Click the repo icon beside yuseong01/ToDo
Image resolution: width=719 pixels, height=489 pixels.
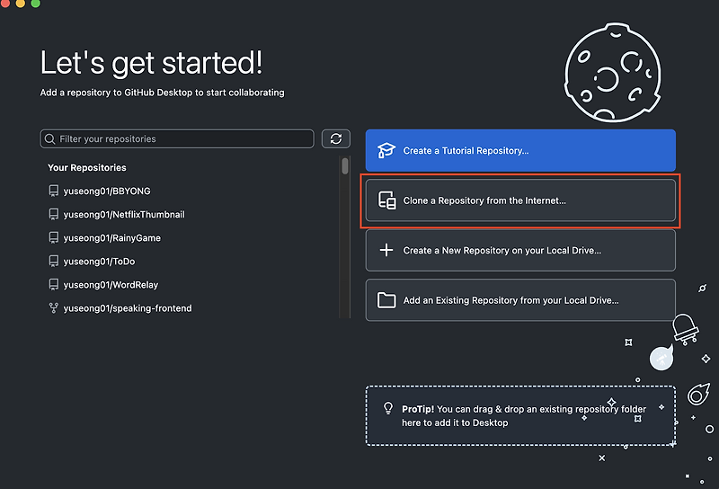(54, 261)
